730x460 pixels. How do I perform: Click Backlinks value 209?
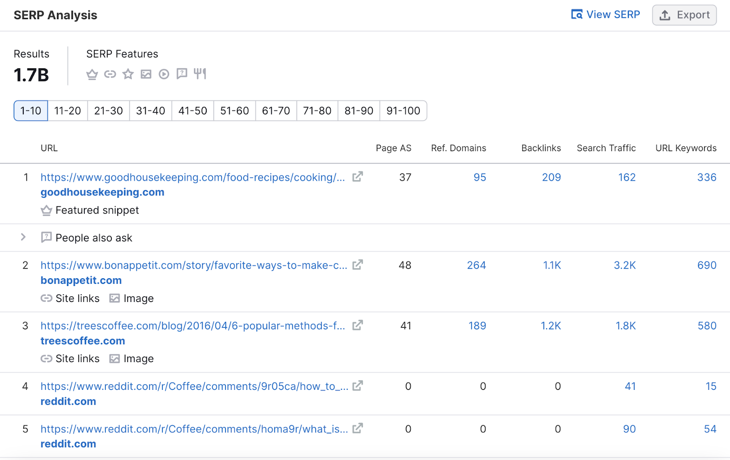click(x=551, y=177)
